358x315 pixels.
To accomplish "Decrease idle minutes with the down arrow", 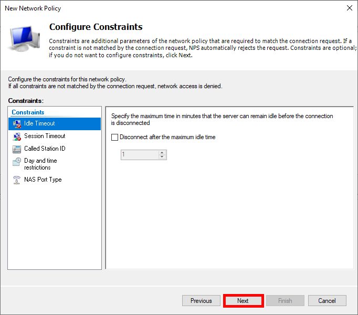I will [162, 157].
